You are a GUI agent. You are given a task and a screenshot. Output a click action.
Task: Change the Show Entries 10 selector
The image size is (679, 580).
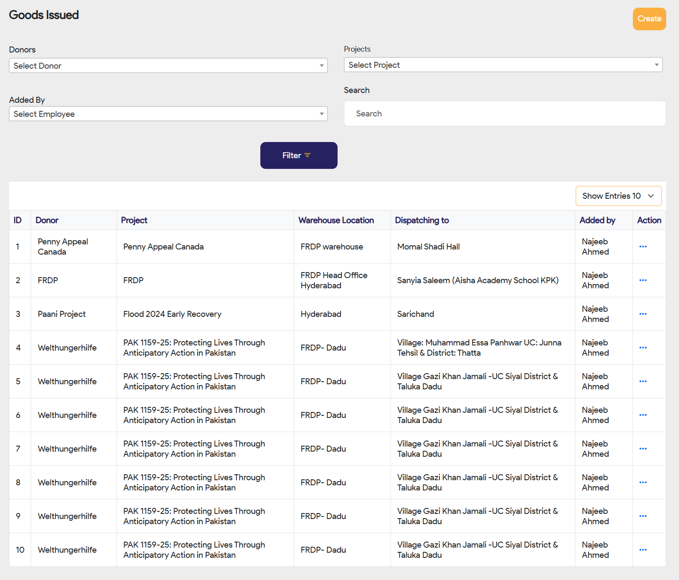[618, 196]
